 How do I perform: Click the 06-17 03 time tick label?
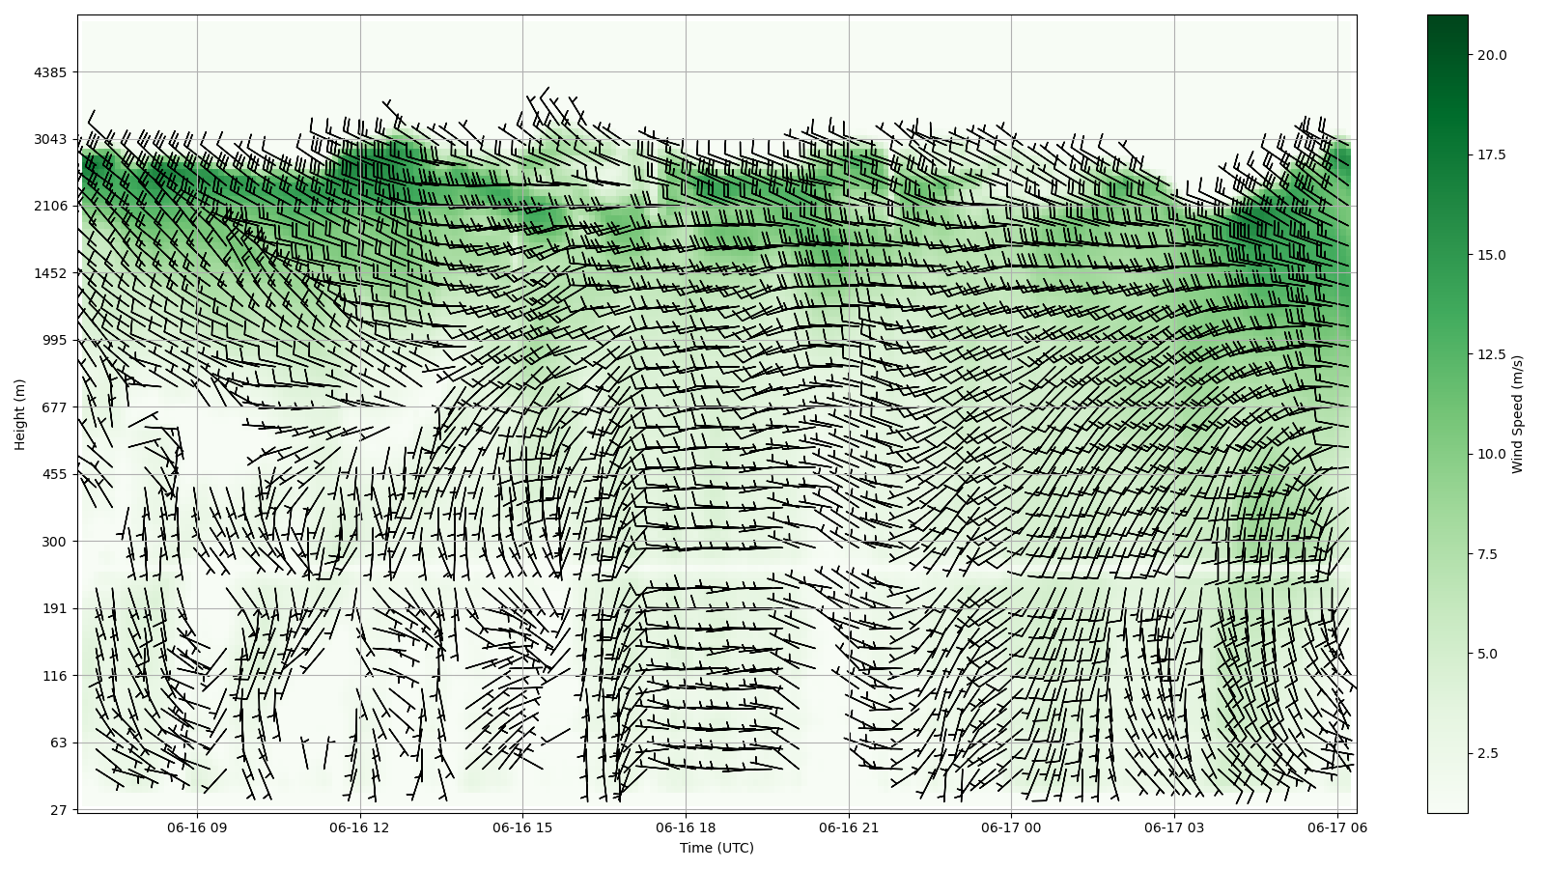pyautogui.click(x=1174, y=827)
